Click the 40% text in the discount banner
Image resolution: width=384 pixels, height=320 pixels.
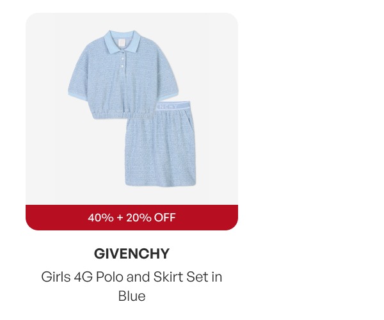click(x=100, y=218)
